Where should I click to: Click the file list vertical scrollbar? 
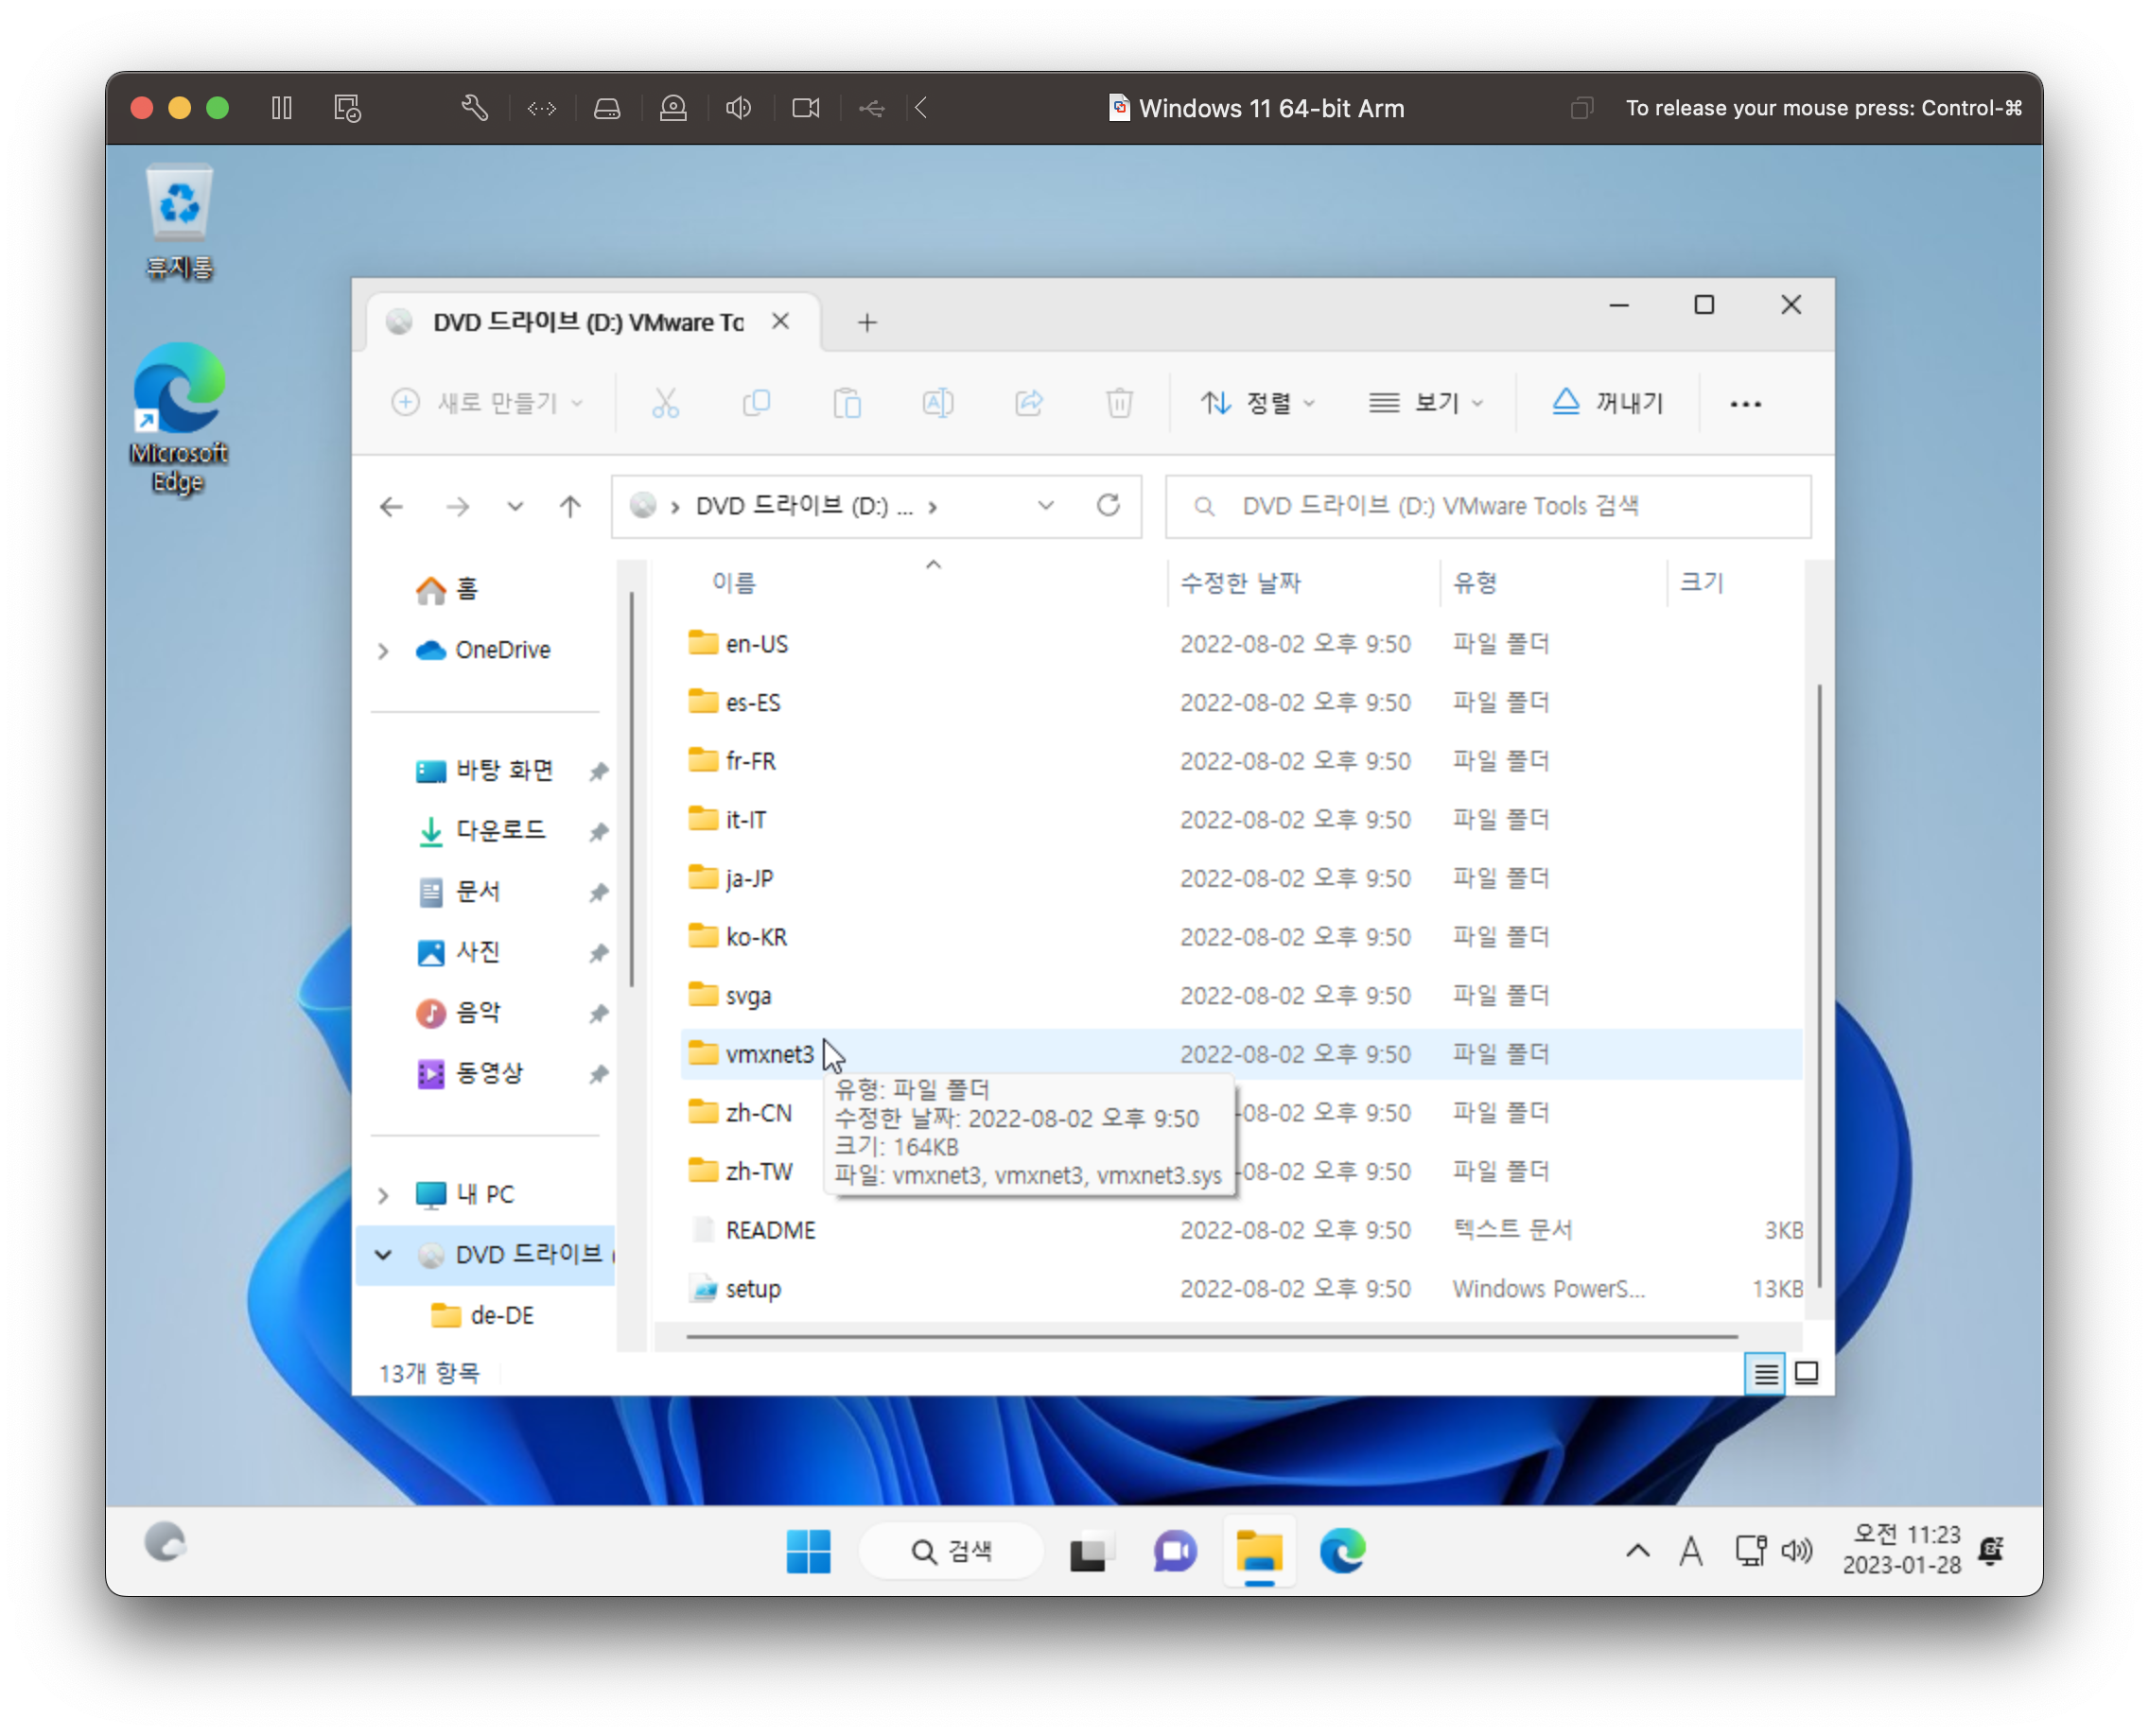1819,985
